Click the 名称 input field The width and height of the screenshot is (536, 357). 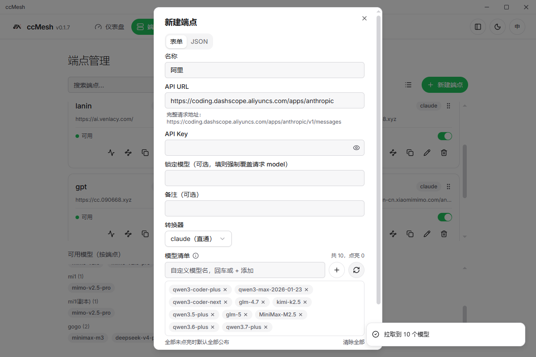point(264,70)
